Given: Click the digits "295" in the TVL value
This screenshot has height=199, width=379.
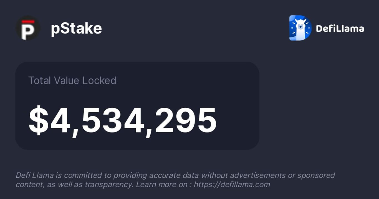Looking at the screenshot, I should point(186,120).
